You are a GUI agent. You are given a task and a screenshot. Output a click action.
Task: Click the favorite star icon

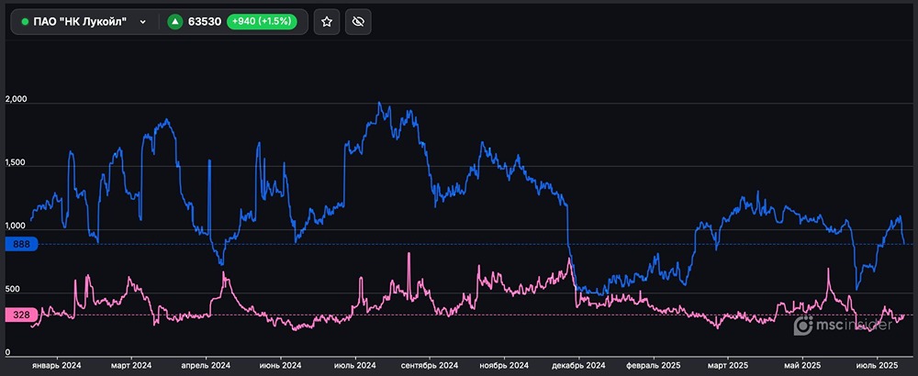326,21
